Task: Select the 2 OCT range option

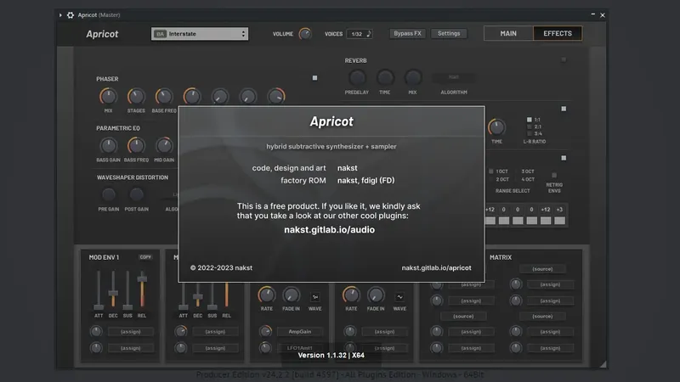Action: (x=491, y=179)
